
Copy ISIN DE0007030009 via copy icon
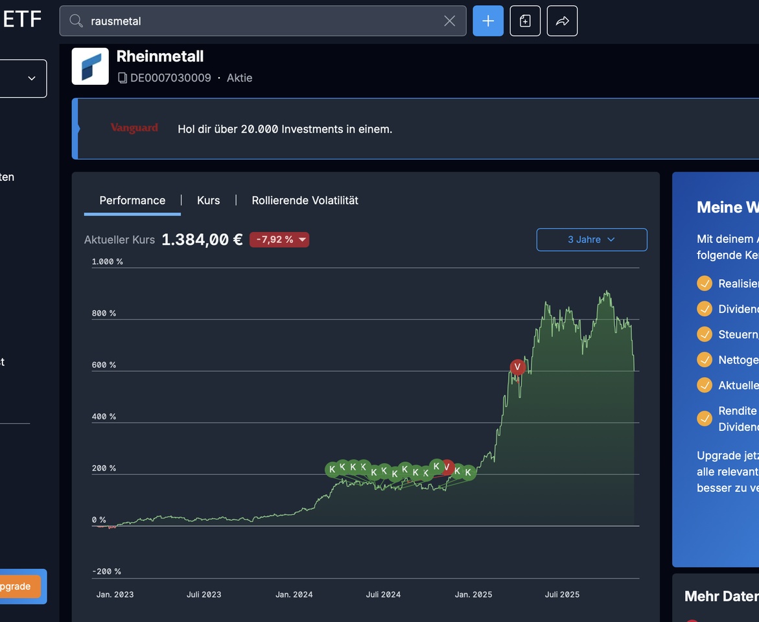click(123, 78)
